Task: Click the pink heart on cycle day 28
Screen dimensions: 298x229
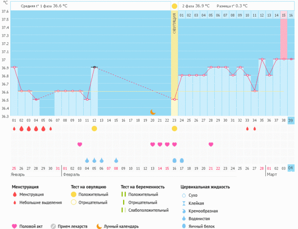Action: point(211,144)
